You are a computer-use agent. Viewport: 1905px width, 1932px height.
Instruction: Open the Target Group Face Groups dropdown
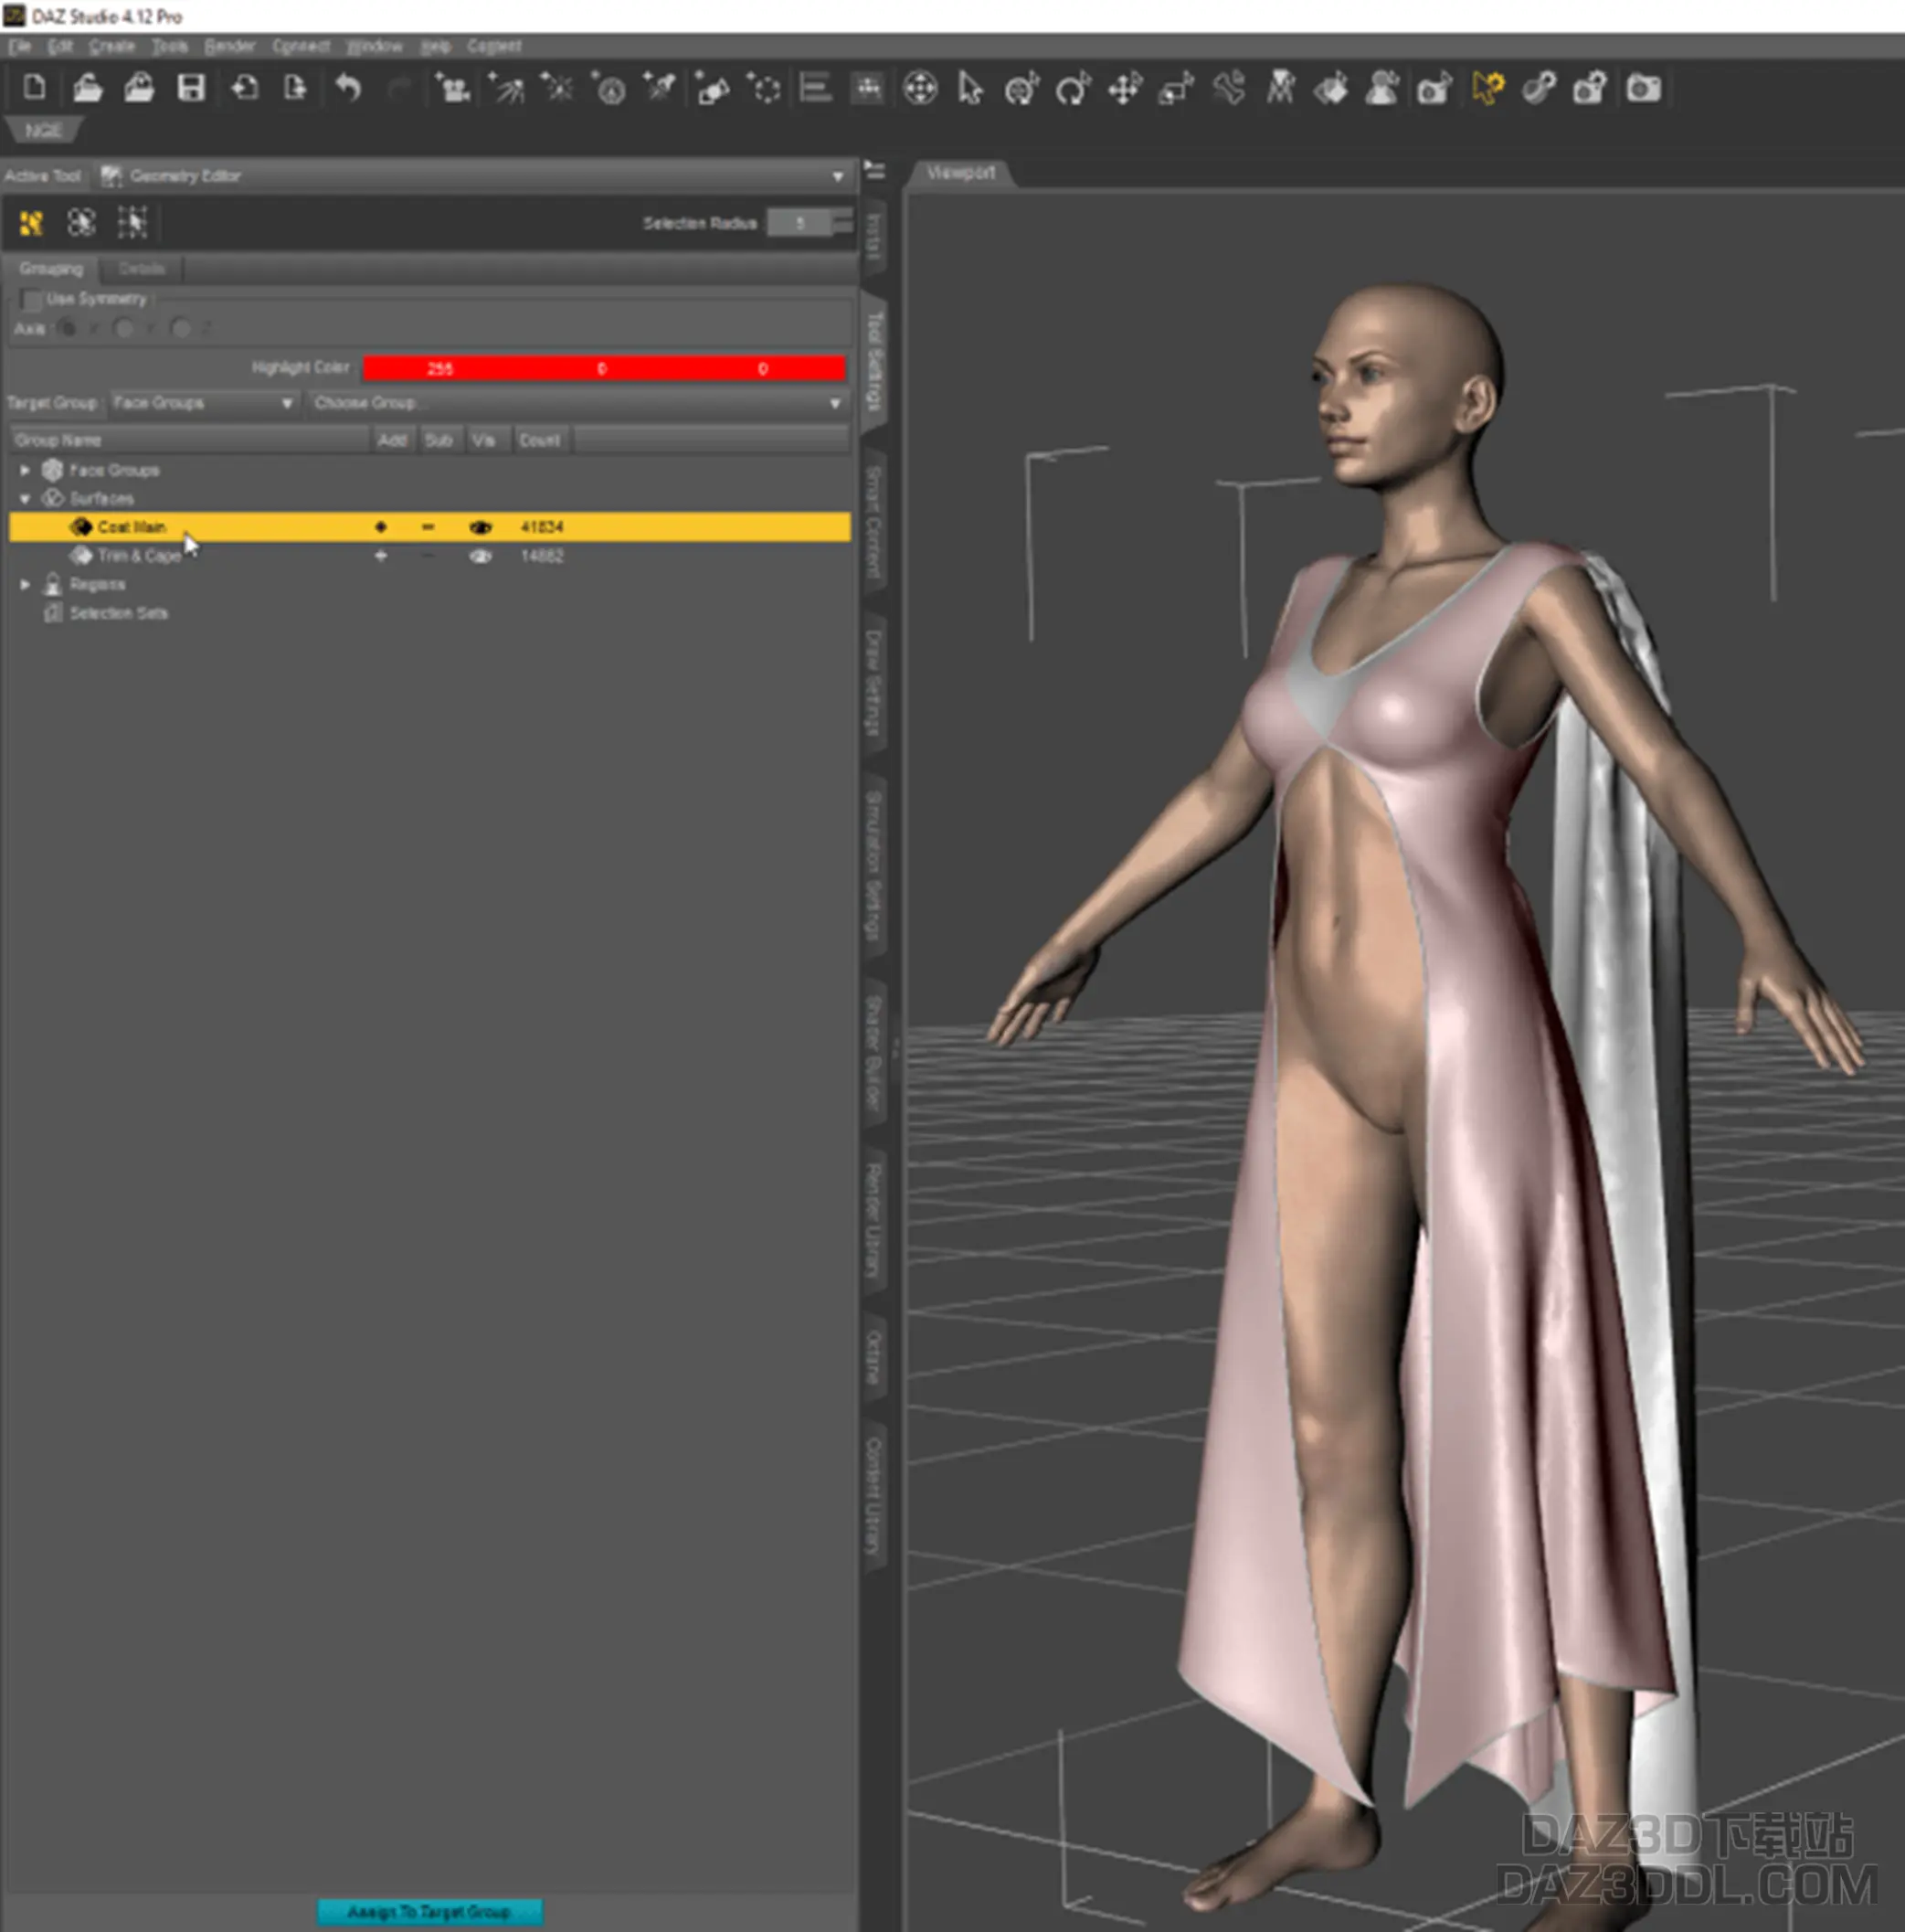tap(204, 403)
